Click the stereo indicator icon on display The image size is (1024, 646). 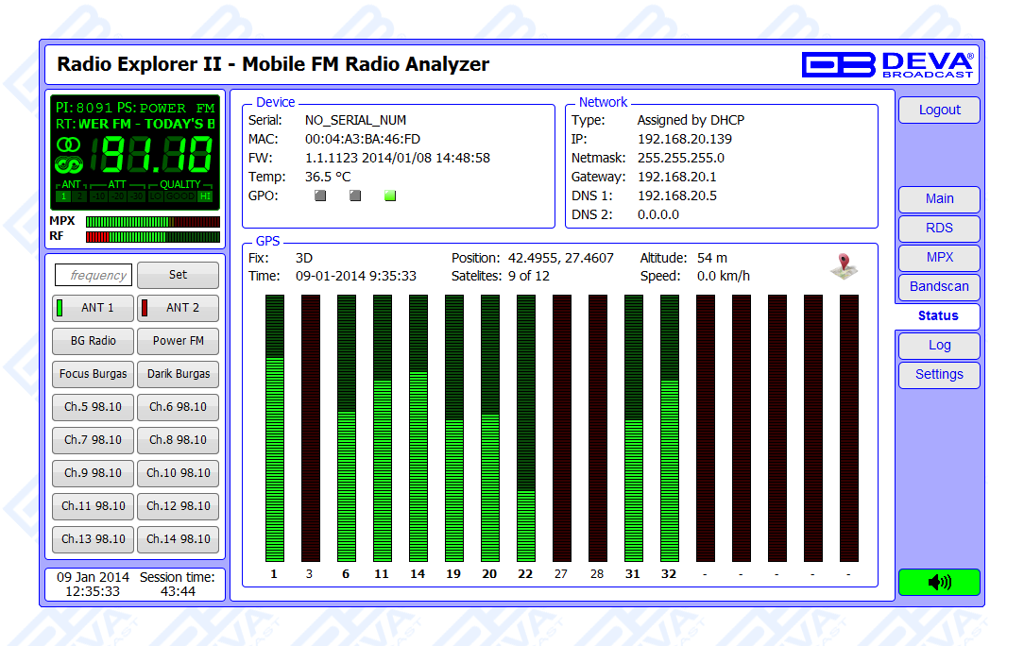pos(69,144)
